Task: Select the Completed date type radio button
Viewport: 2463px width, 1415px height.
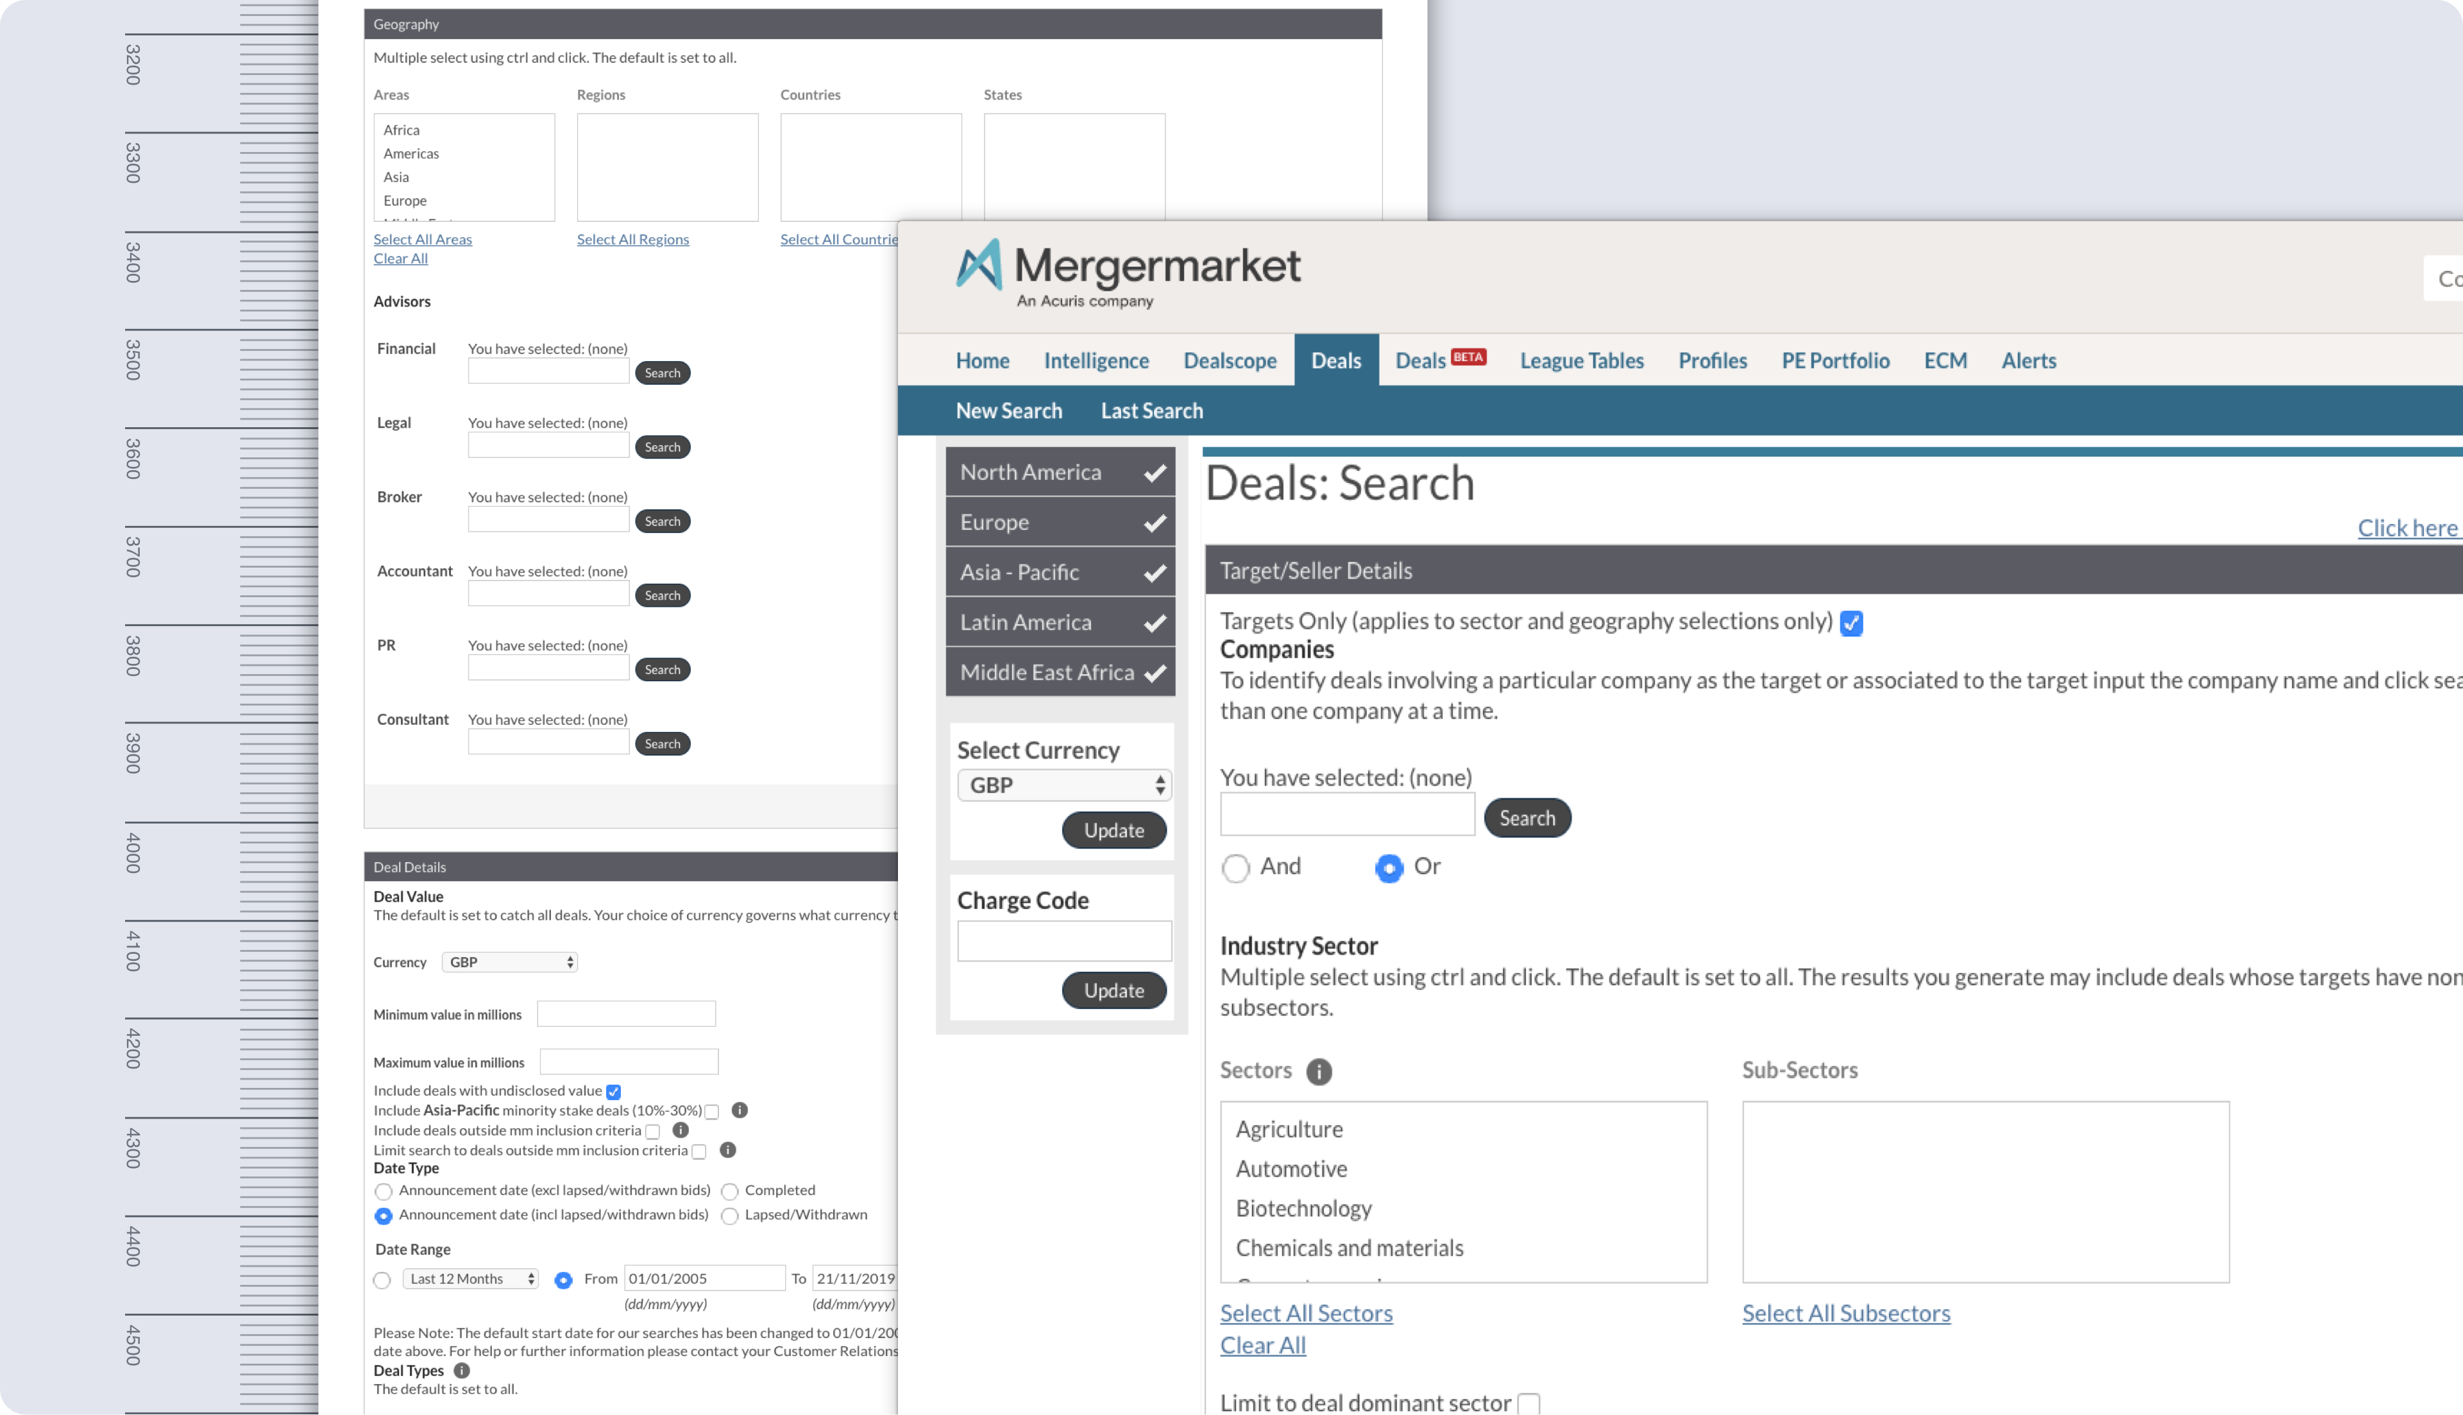Action: pos(730,1190)
